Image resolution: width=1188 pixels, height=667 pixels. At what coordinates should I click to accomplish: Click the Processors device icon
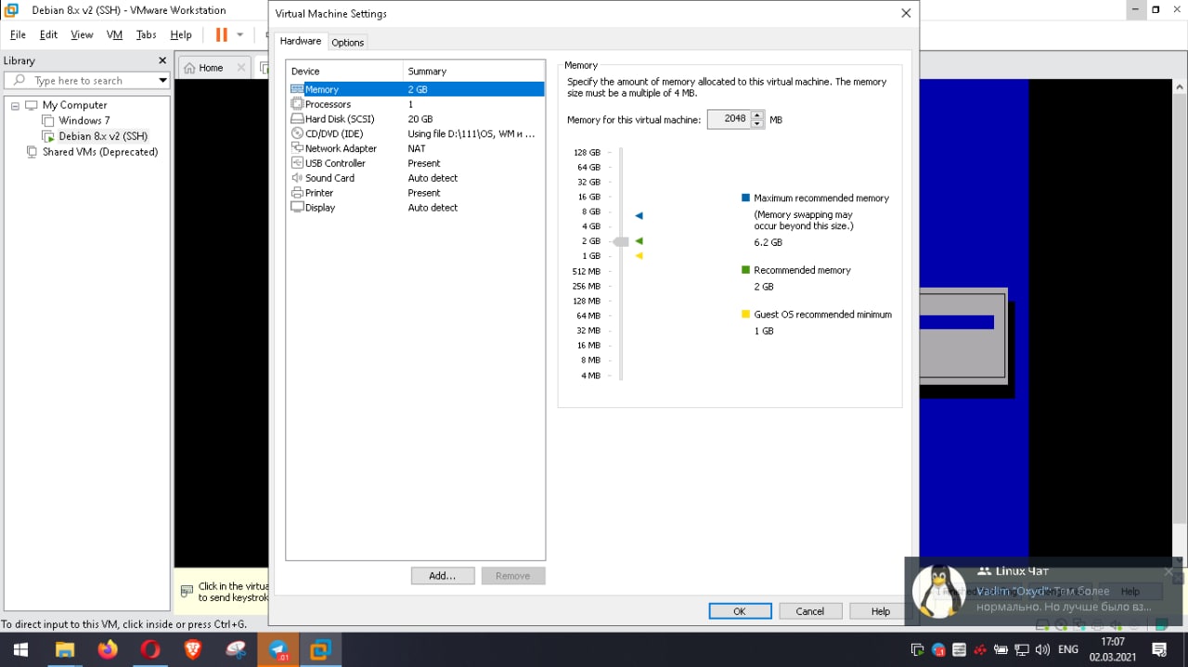297,104
